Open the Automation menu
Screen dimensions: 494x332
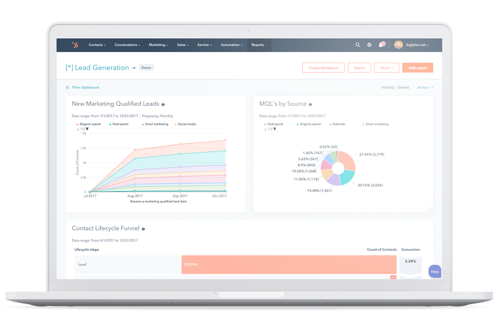pyautogui.click(x=232, y=45)
